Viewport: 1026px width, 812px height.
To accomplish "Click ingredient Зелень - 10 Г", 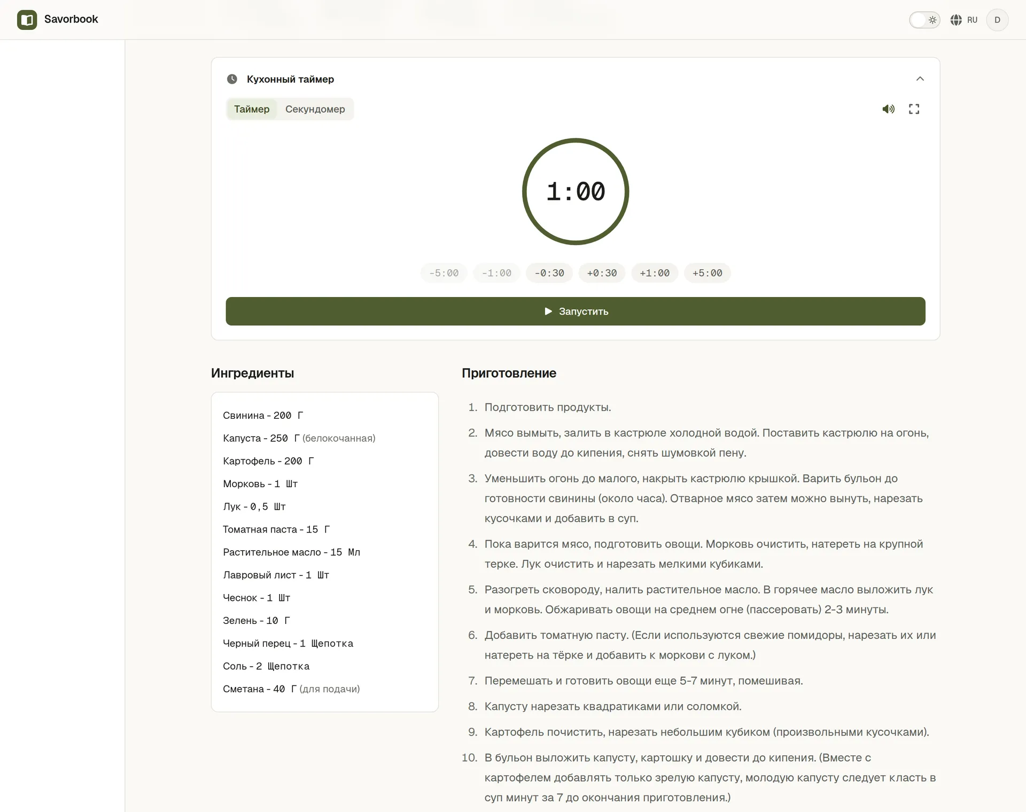I will click(x=256, y=620).
